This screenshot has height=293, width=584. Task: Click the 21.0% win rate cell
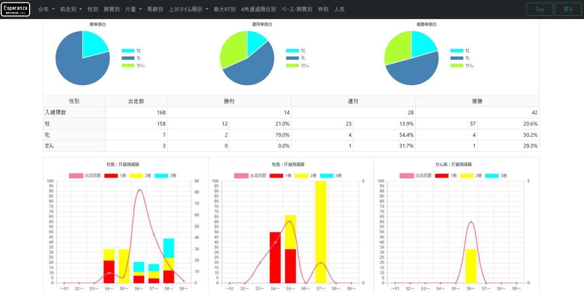(260, 124)
